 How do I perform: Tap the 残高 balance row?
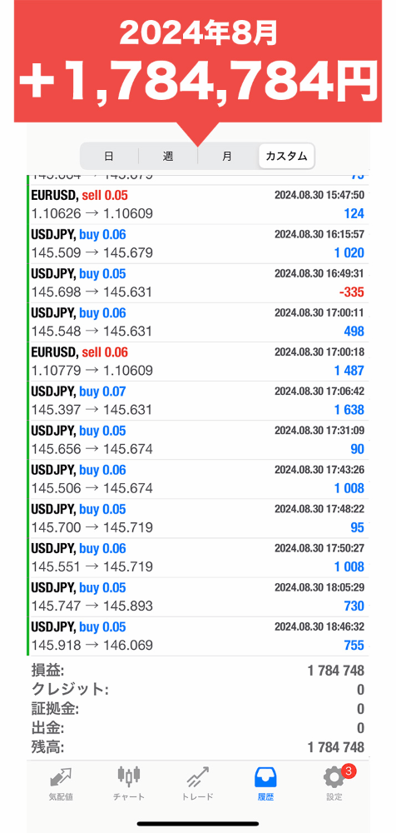[x=197, y=747]
